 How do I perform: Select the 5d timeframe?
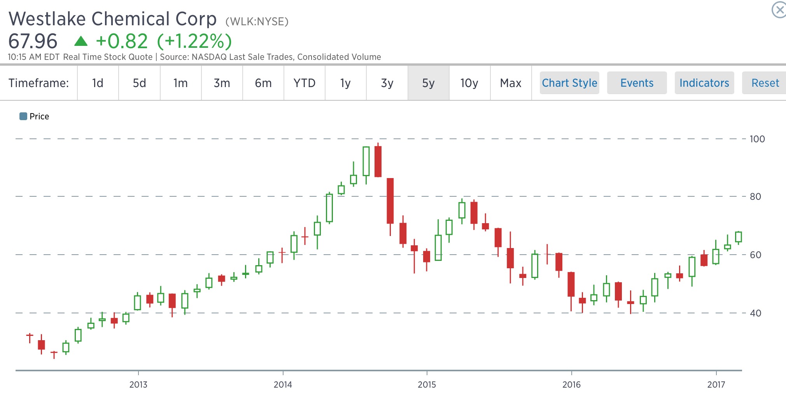coord(139,83)
